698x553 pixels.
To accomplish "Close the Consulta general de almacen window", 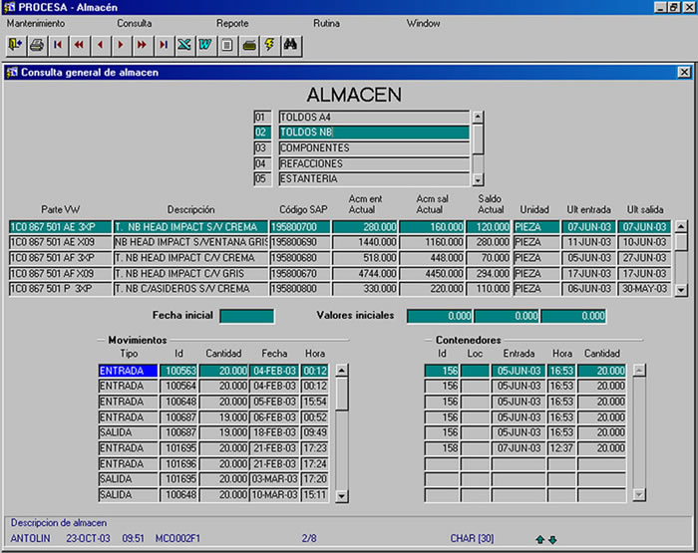I will coord(683,72).
